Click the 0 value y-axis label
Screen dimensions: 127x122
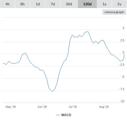(124, 52)
